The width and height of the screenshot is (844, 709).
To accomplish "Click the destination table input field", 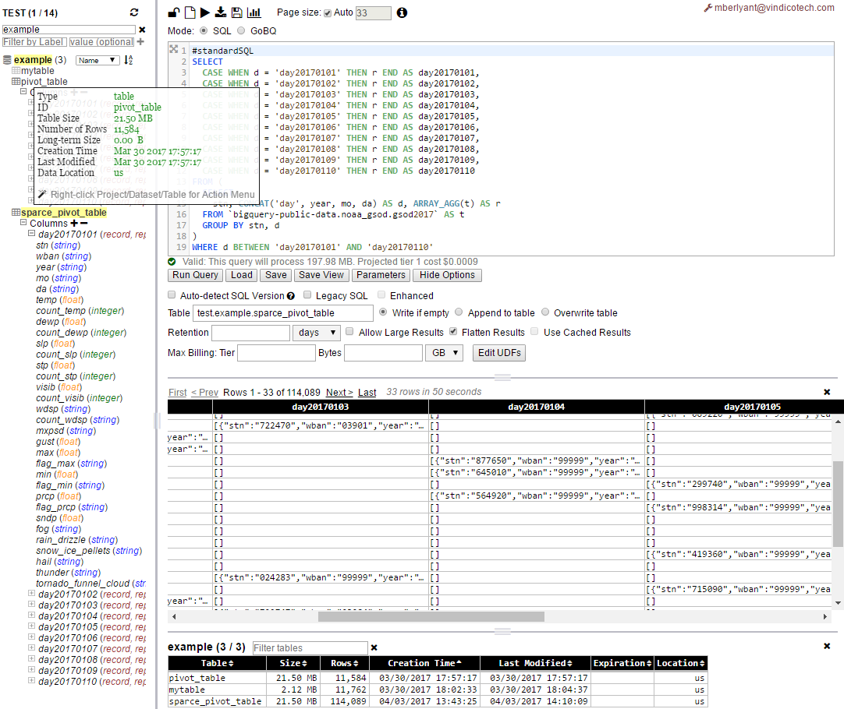I will pos(283,313).
